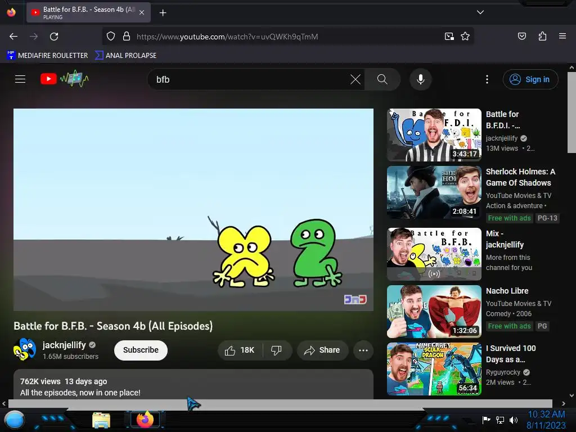Expand the video description box
The height and width of the screenshot is (432, 576).
point(193,384)
